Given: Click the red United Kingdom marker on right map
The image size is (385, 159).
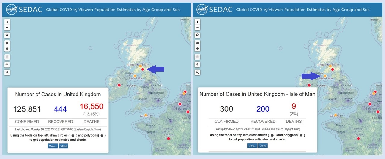Looking at the screenshot, I should pos(333,70).
